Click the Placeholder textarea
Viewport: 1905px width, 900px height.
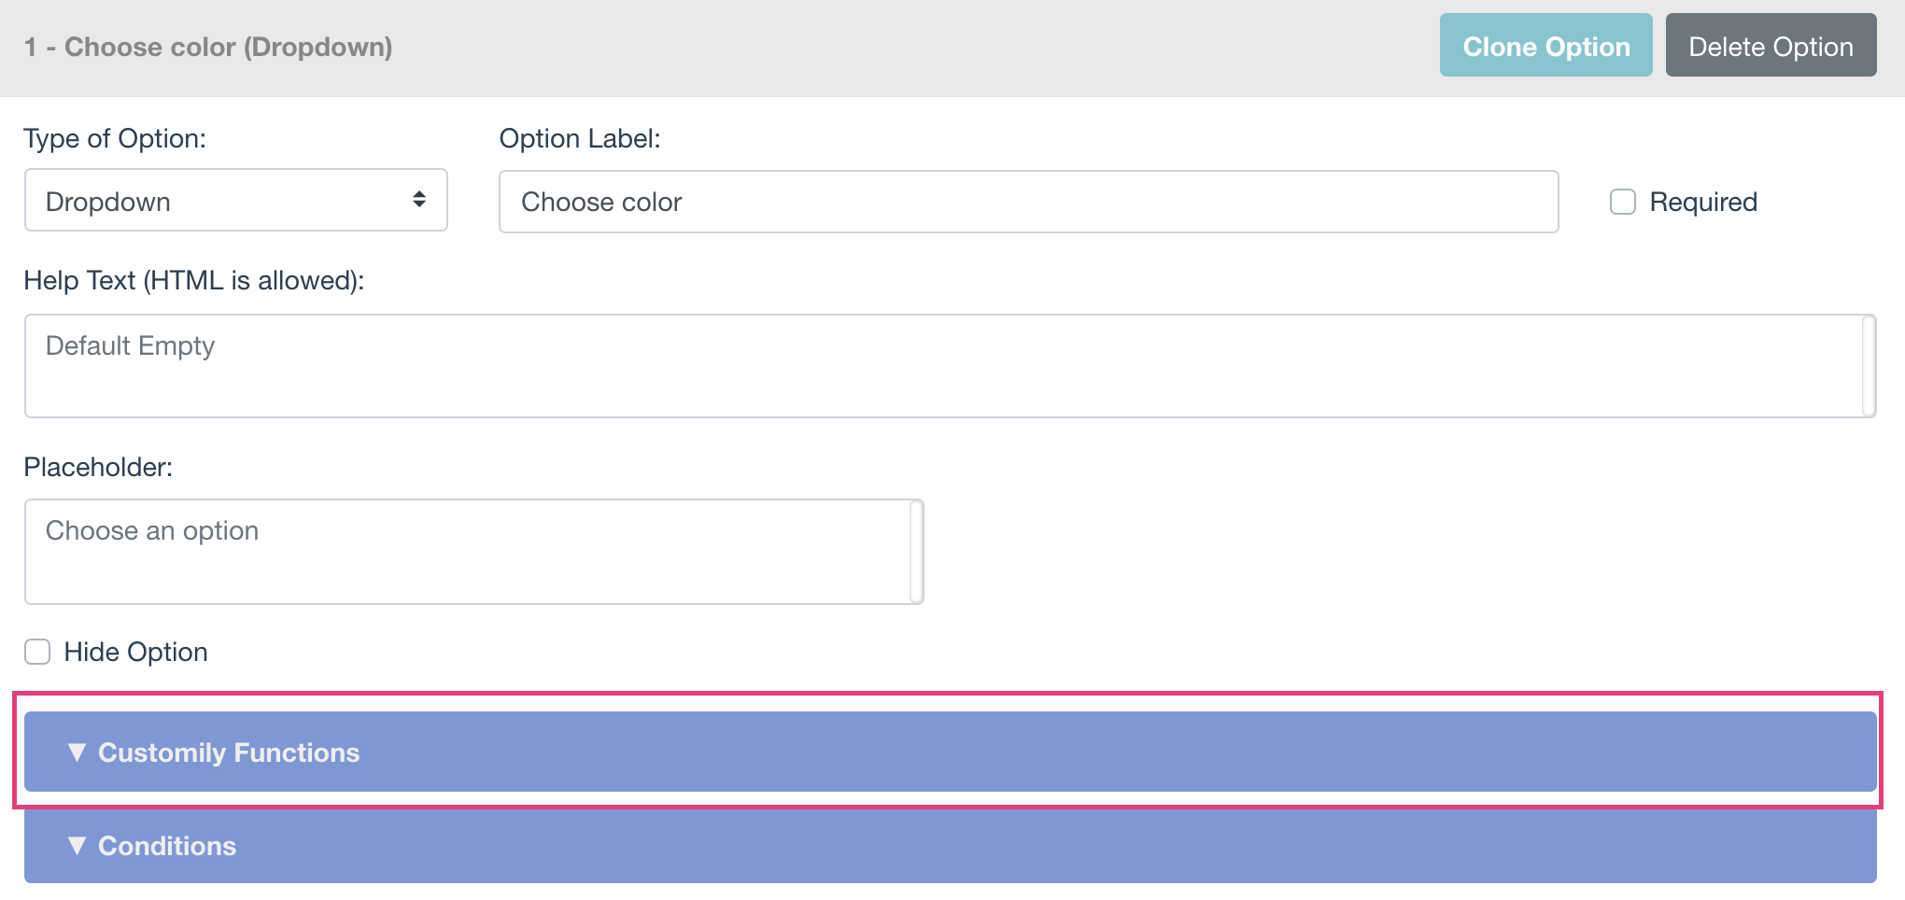(473, 552)
